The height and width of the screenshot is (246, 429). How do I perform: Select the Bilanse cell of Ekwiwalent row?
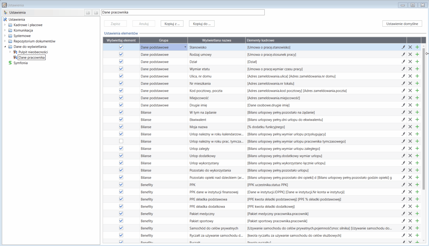click(x=163, y=120)
